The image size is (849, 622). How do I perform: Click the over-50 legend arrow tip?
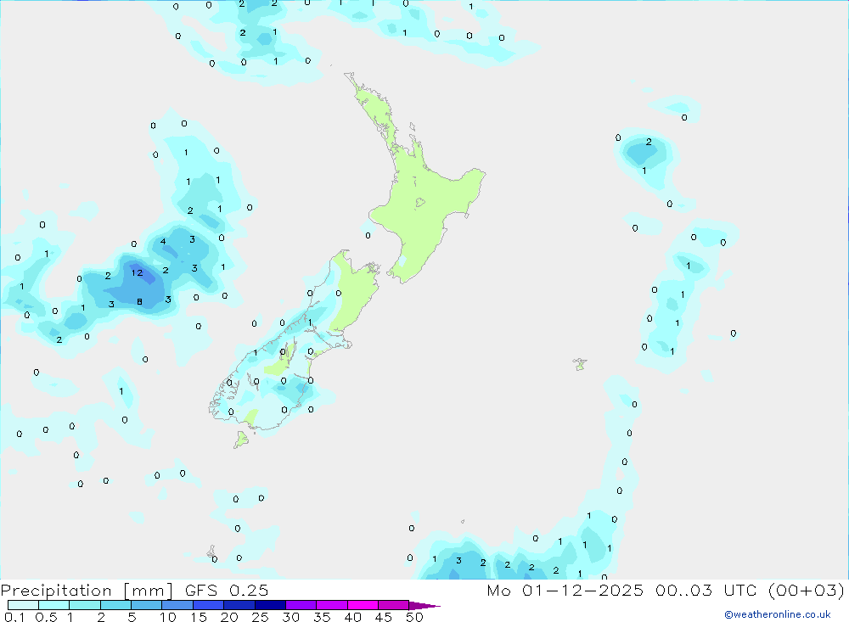[x=425, y=606]
